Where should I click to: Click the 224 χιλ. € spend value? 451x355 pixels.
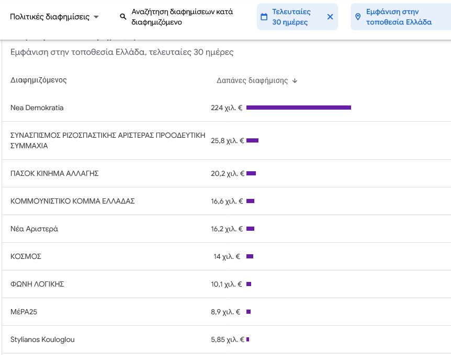click(227, 108)
